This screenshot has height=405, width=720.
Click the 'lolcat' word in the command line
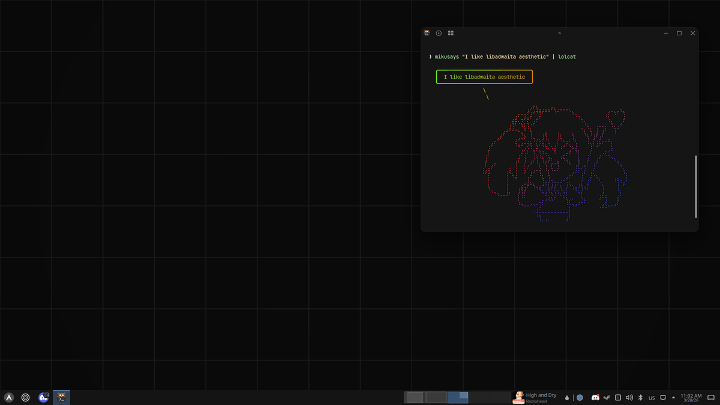click(567, 56)
